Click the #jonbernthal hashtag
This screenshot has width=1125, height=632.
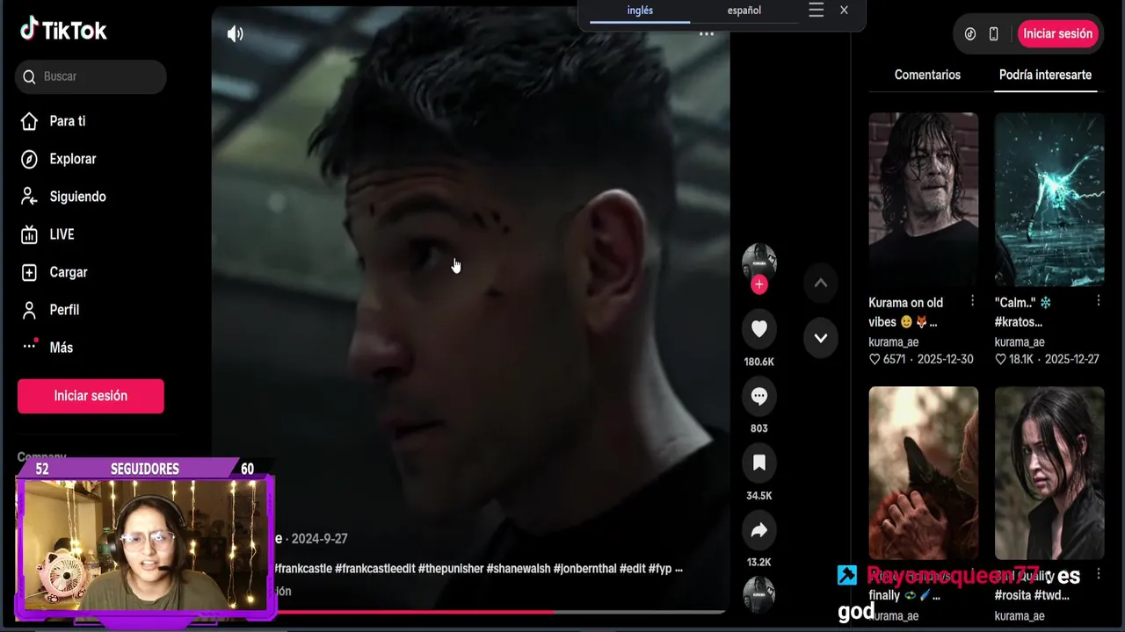click(x=584, y=569)
